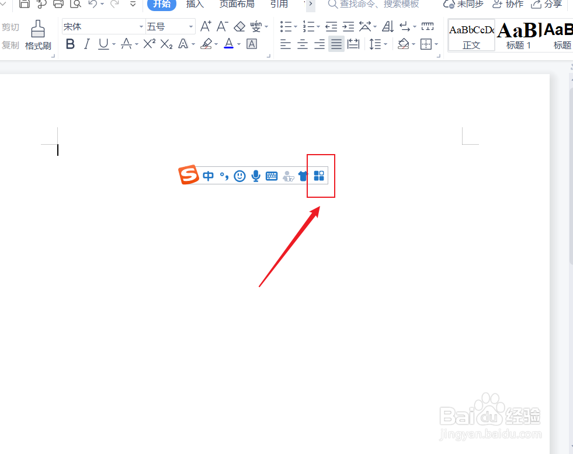Switch to the 引用 ribbon tab

point(279,4)
